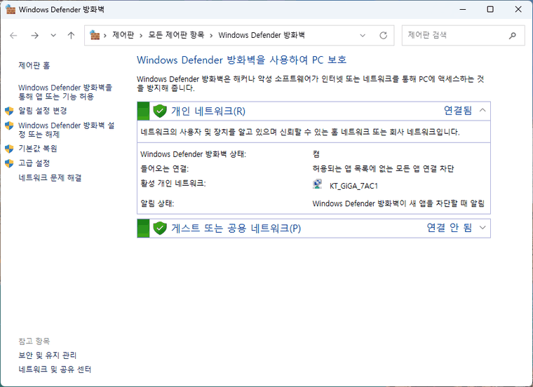This screenshot has height=387, width=533.
Task: Close the Windows Defender 방화벽 window
Action: point(518,10)
